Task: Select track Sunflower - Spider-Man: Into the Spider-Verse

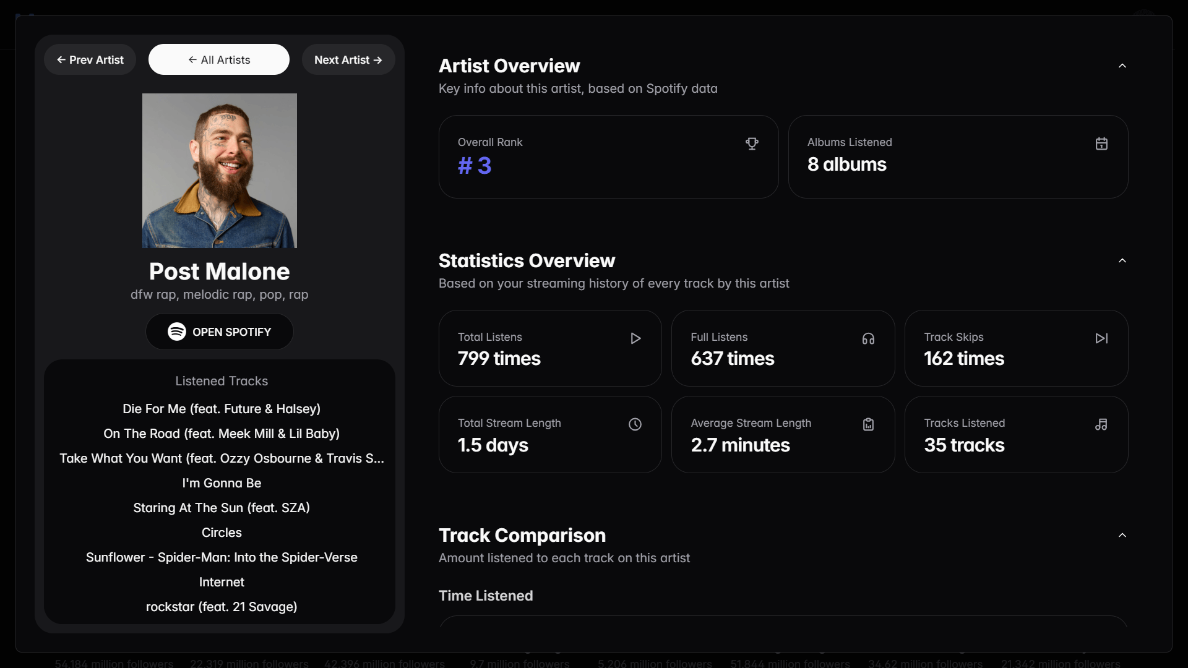Action: click(x=222, y=557)
